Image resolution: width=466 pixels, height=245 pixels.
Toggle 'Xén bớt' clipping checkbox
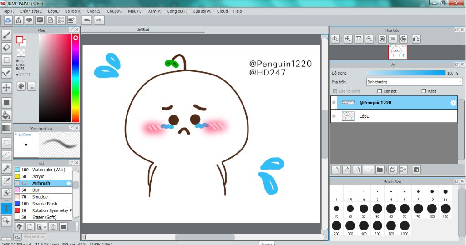pos(380,91)
